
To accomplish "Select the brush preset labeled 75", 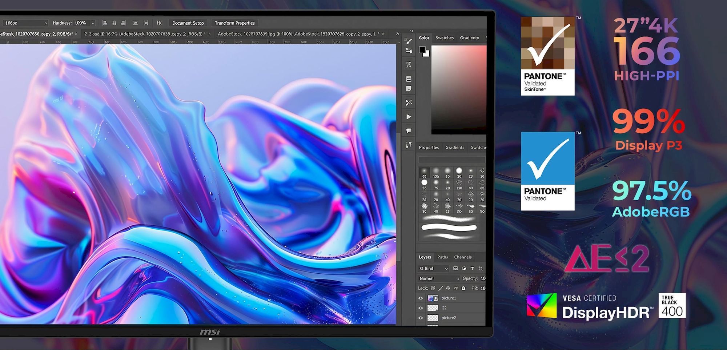I will tap(436, 184).
